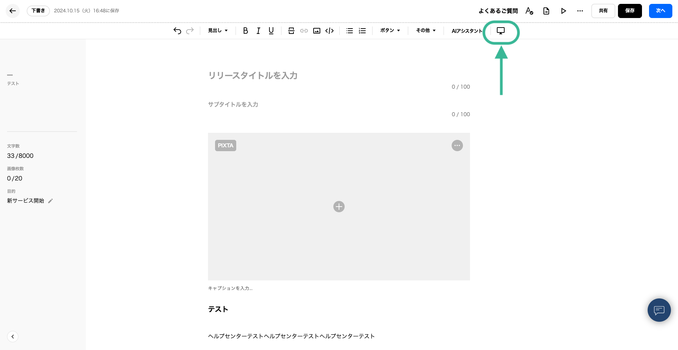Image resolution: width=678 pixels, height=350 pixels.
Task: Toggle bold text formatting
Action: tap(245, 31)
